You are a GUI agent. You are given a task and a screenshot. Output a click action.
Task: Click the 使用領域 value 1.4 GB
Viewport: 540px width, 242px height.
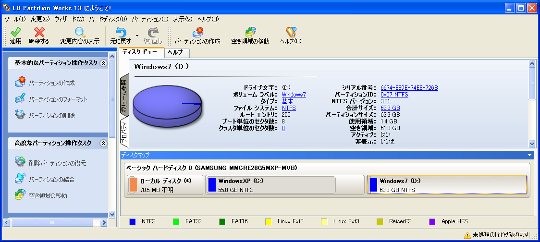click(x=389, y=121)
